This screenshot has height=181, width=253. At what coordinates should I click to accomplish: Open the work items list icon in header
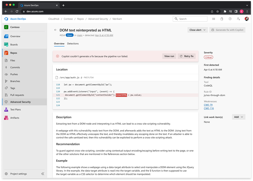[214, 19]
